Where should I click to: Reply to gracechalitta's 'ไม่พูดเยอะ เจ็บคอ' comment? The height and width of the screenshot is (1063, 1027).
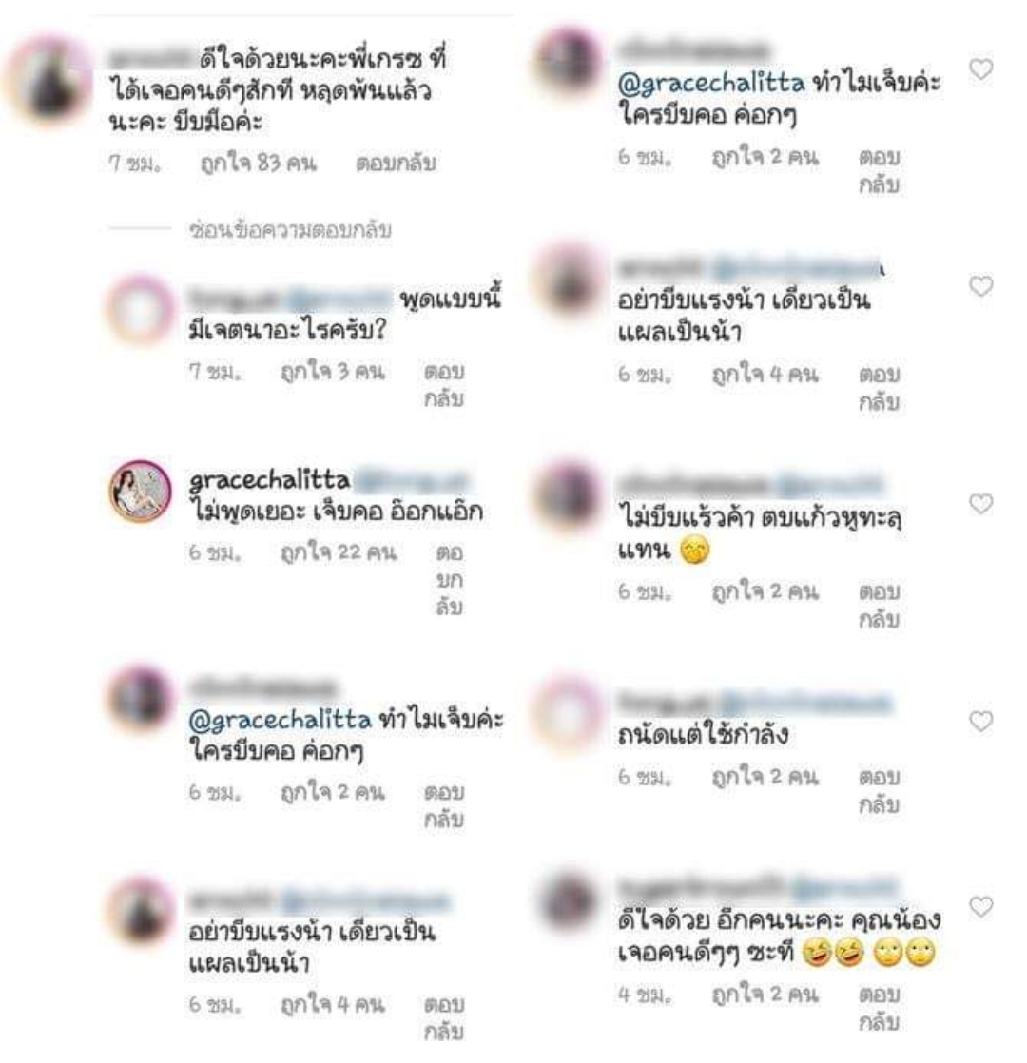pos(449,580)
